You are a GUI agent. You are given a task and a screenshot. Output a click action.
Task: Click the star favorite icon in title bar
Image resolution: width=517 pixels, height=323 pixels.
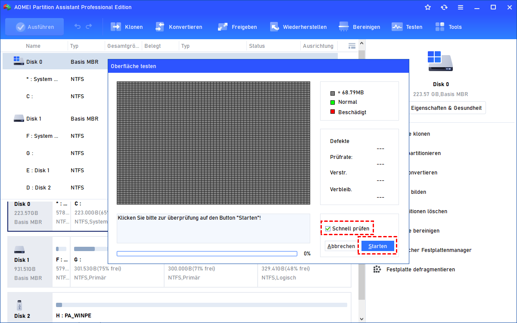tap(427, 7)
